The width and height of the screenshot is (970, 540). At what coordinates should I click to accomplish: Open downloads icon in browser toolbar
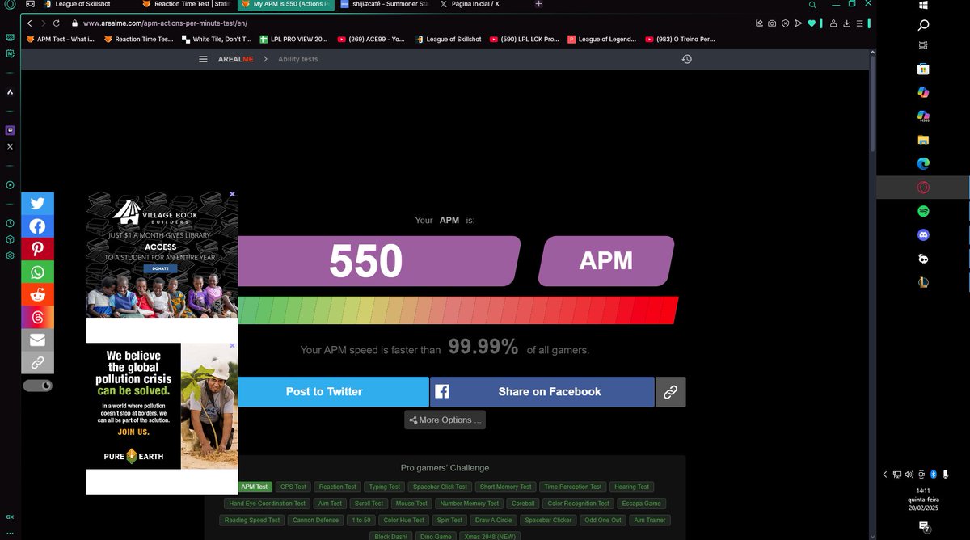(846, 23)
